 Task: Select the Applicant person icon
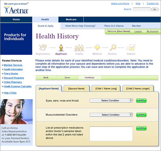[x=61, y=48]
